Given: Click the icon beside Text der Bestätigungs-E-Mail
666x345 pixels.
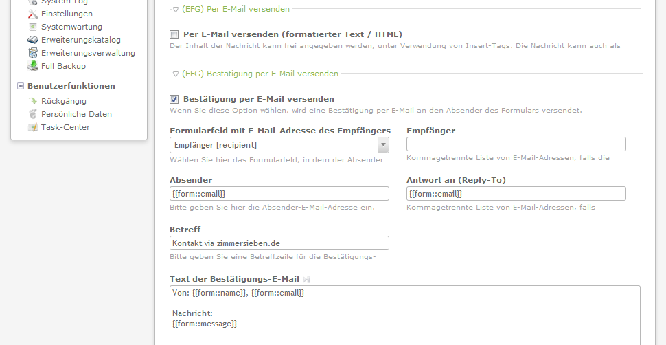Looking at the screenshot, I should click(307, 280).
